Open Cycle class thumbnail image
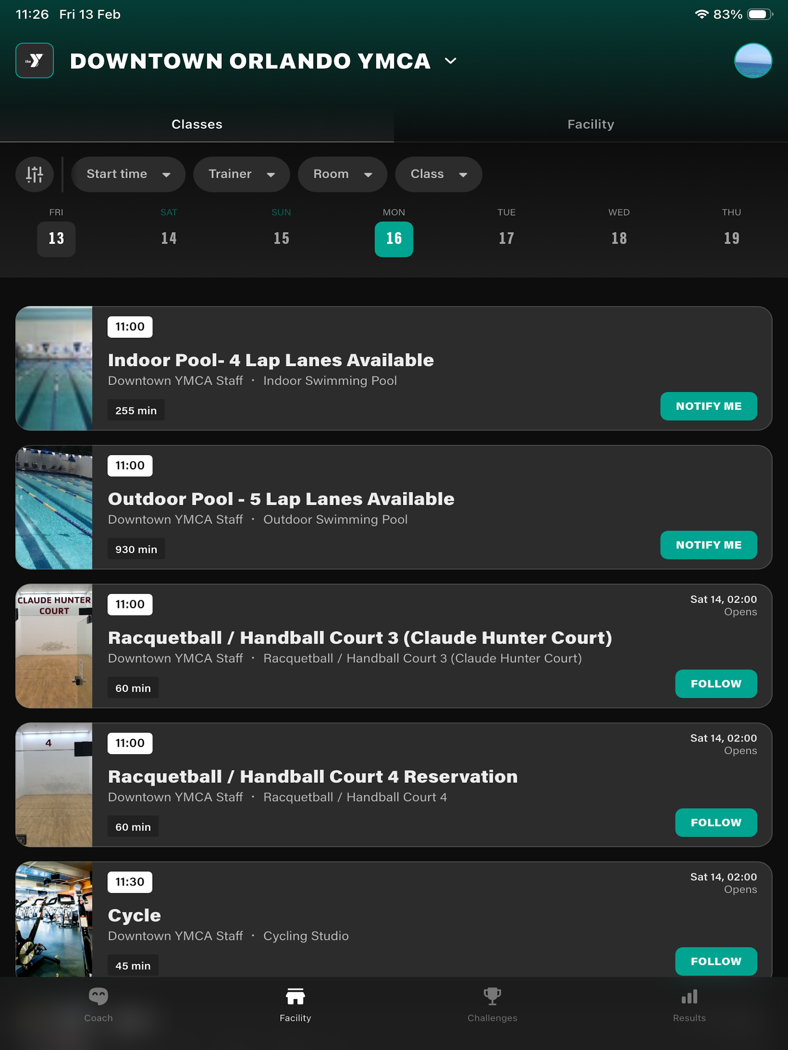This screenshot has width=788, height=1050. pos(54,920)
